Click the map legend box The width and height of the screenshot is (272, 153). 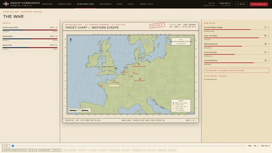(181, 105)
